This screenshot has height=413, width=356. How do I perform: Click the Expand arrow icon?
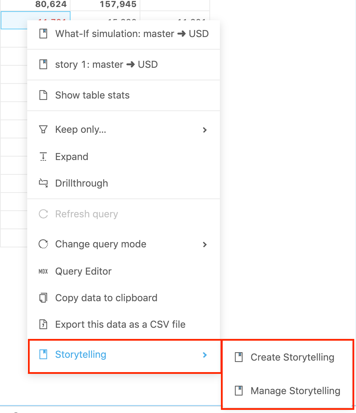[43, 157]
